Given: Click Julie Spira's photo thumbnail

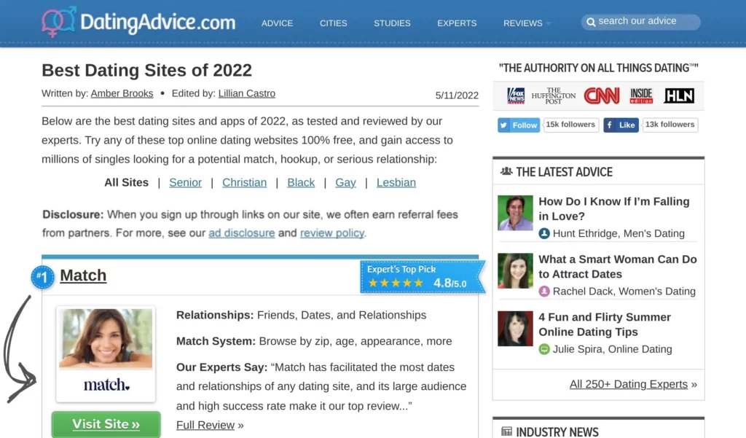Looking at the screenshot, I should 515,329.
